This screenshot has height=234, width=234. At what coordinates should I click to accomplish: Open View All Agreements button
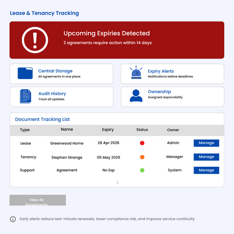(38, 200)
